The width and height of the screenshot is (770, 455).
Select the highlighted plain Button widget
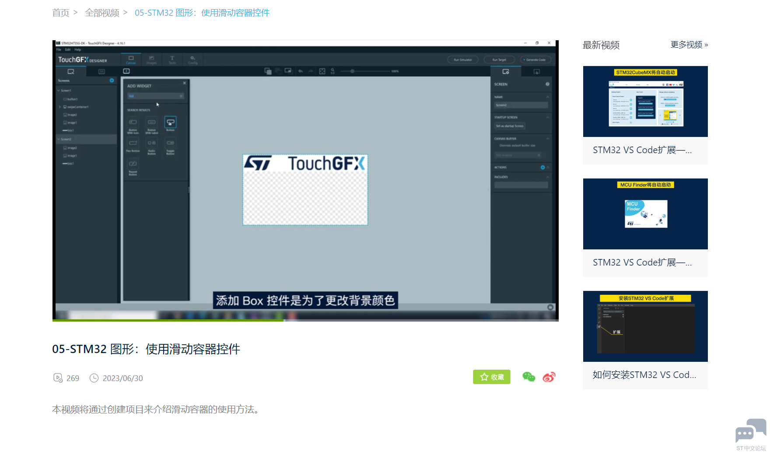[171, 123]
